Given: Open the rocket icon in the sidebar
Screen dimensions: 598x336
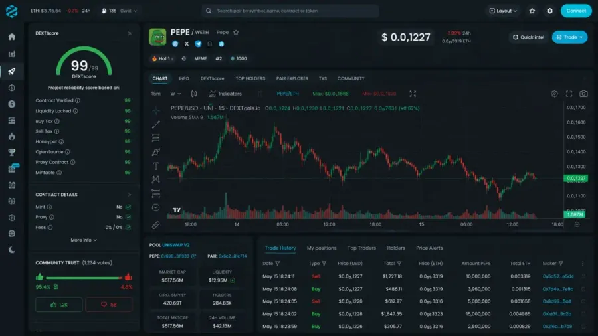Looking at the screenshot, I should pyautogui.click(x=12, y=71).
